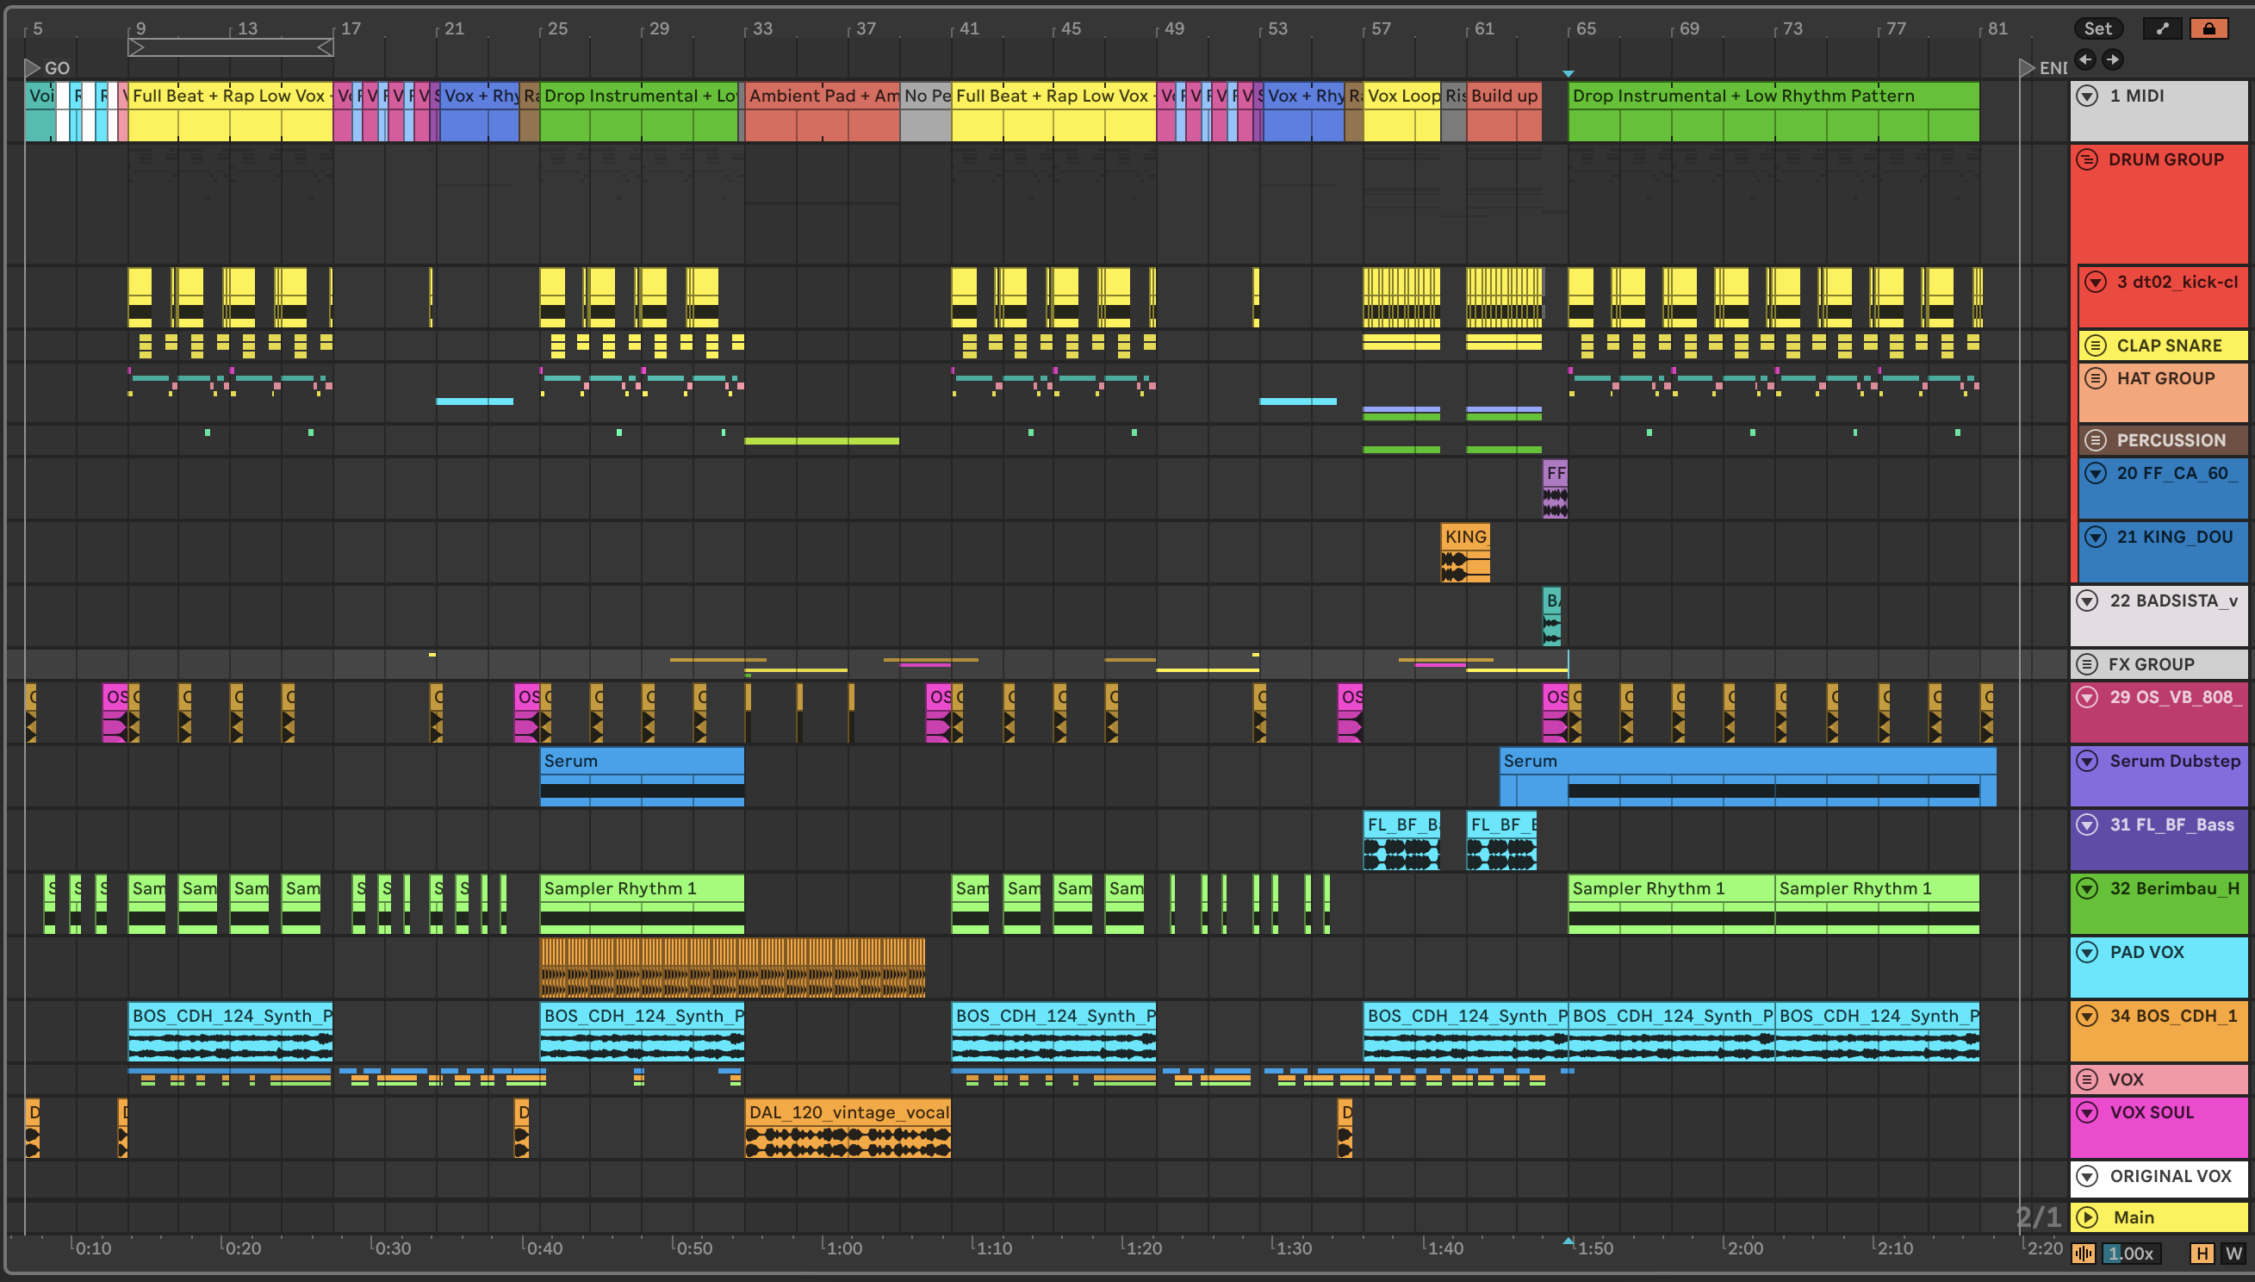Jump to the previous locator arrow
The height and width of the screenshot is (1282, 2255).
click(x=2084, y=59)
